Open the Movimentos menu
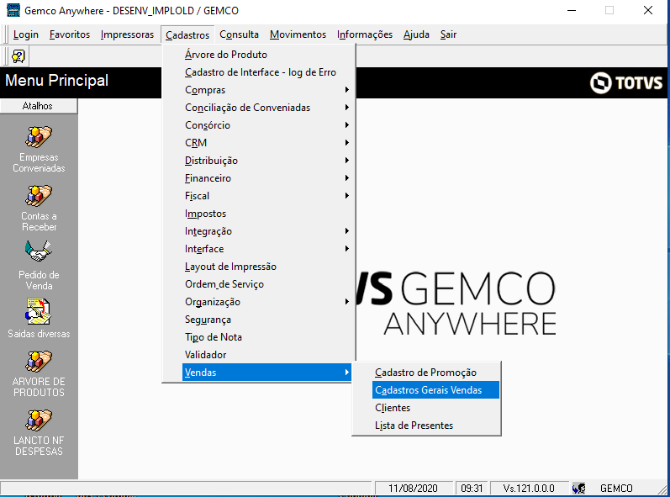This screenshot has height=497, width=670. tap(298, 34)
